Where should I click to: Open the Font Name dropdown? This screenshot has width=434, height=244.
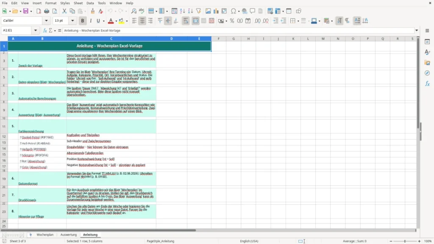(46, 20)
